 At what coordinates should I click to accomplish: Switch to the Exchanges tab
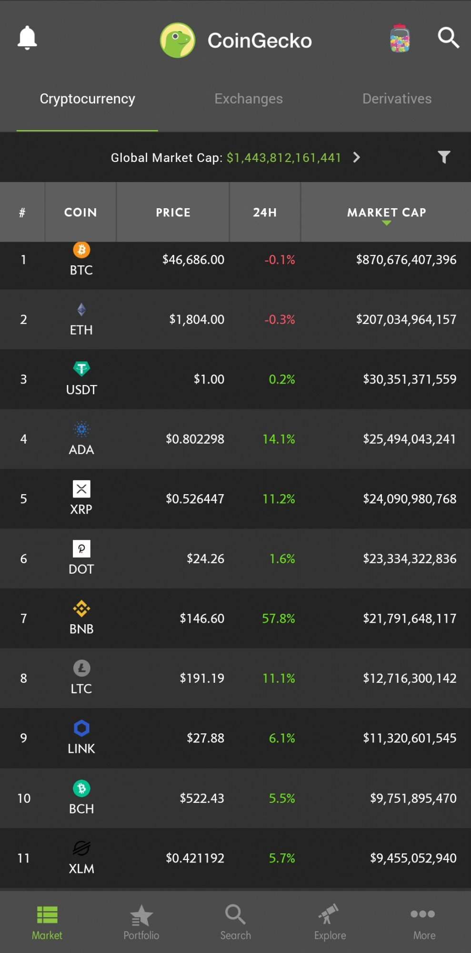249,99
